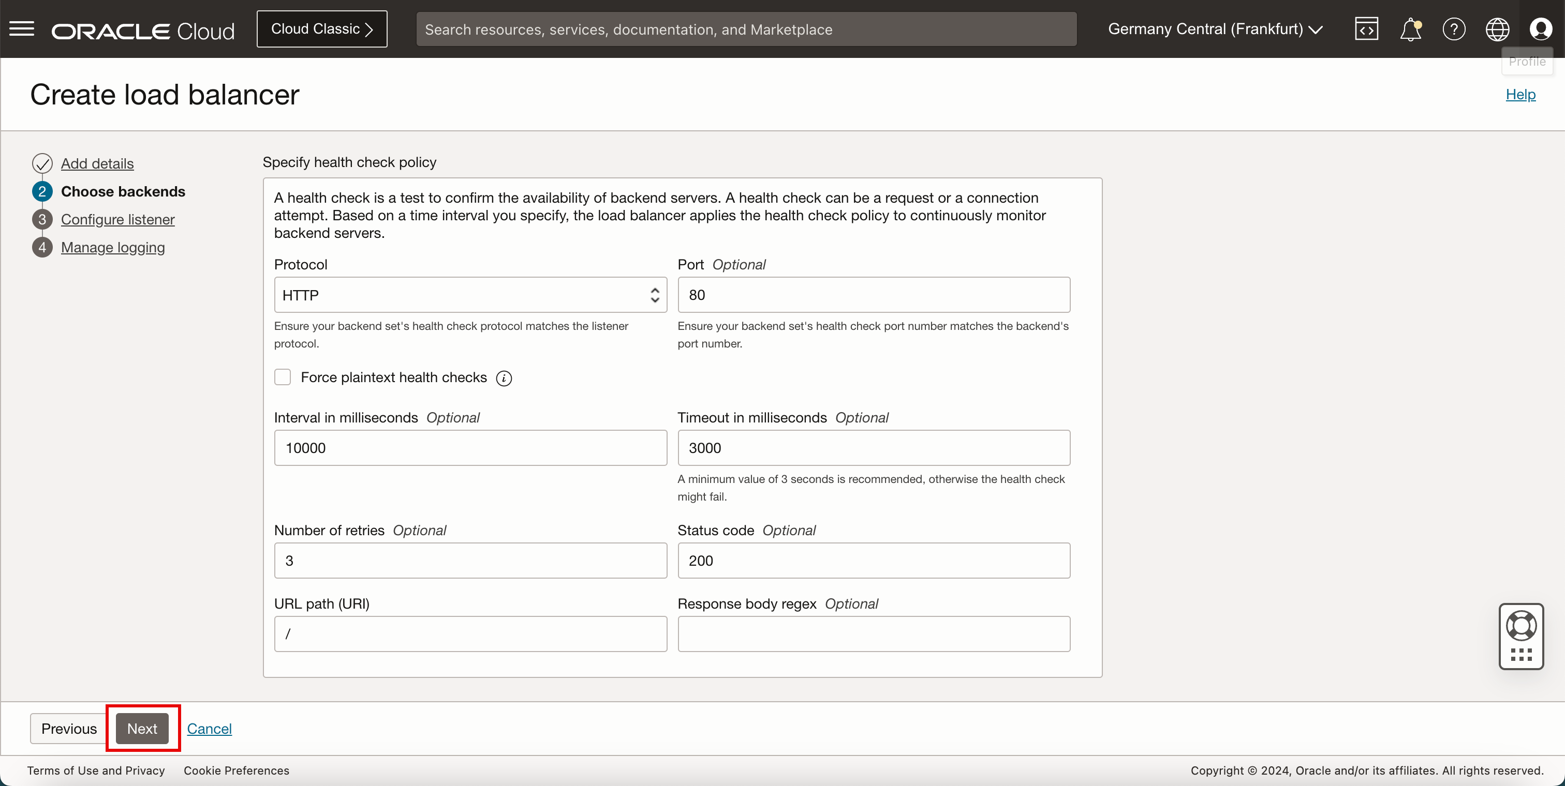
Task: Click the region selector globe icon
Action: coord(1498,29)
